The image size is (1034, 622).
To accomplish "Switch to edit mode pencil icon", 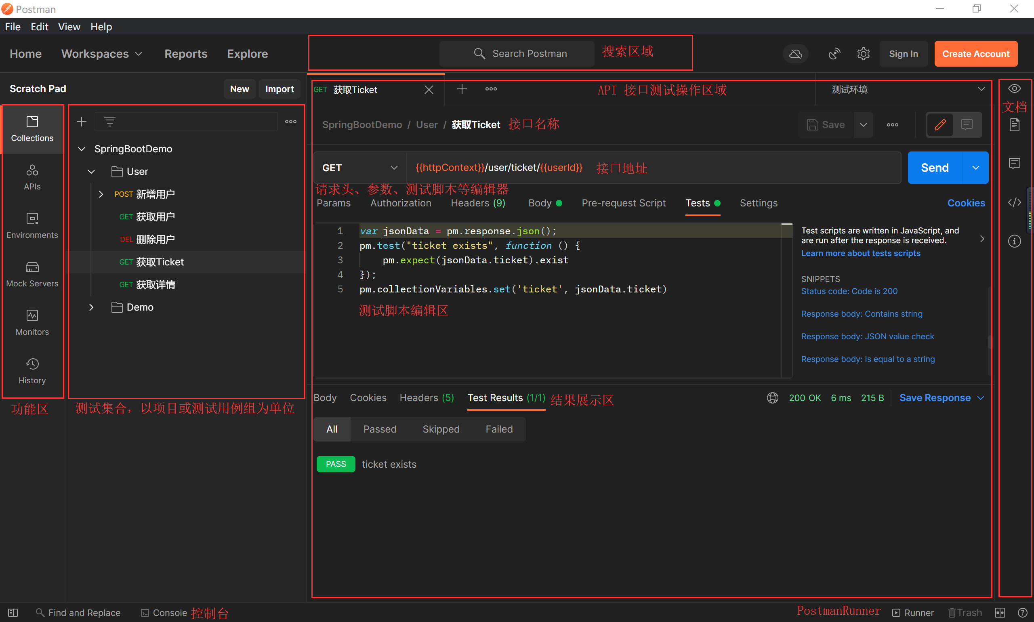I will point(940,124).
